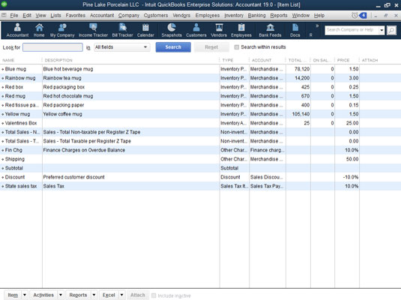Click 'Finance Charges on Overdue Balance' text
Screen dimensions: 401x300
coord(84,150)
